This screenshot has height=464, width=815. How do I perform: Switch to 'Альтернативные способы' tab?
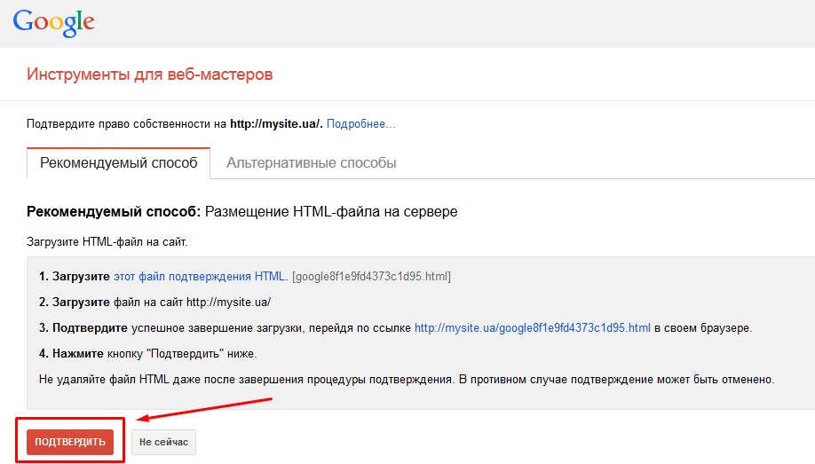point(311,163)
